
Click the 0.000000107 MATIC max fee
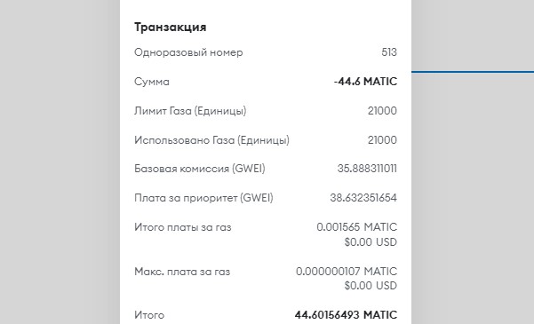click(347, 272)
